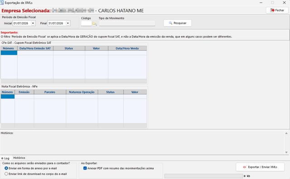Click the Parceiro column header

pyautogui.click(x=50, y=92)
